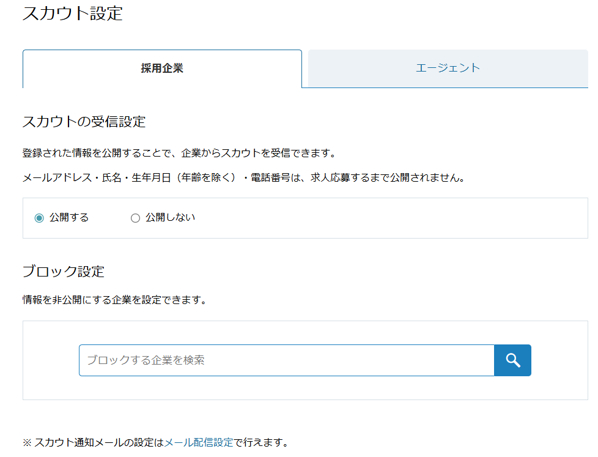The image size is (598, 457).
Task: Click the スカウトの受信設定 section heading
Action: (84, 122)
